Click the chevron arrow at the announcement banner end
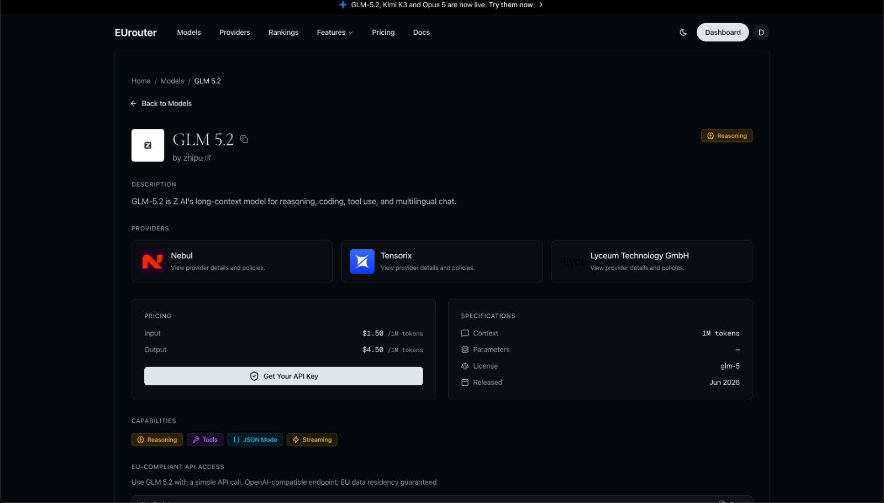Screen dimensions: 884x503 pos(541,4)
